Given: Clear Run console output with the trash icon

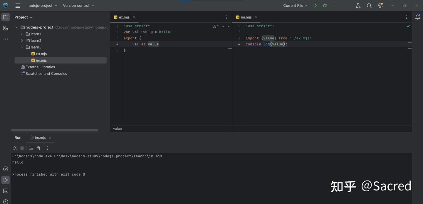Looking at the screenshot, I should click(38, 148).
